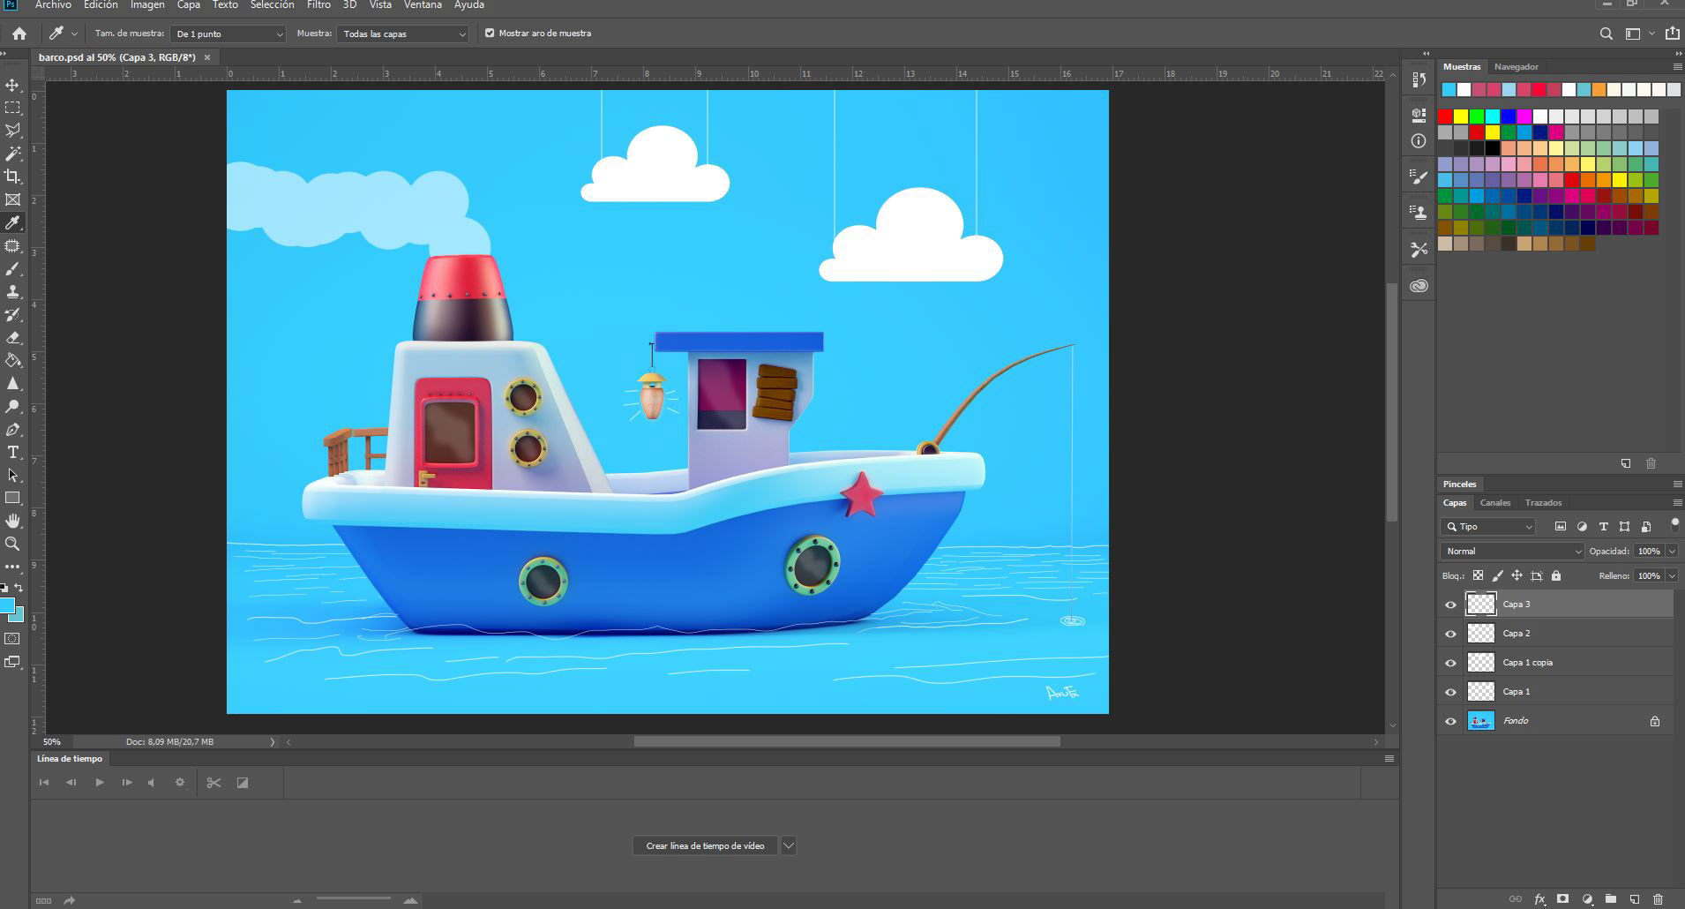
Task: Switch to the Navegador panel tab
Action: point(1516,67)
